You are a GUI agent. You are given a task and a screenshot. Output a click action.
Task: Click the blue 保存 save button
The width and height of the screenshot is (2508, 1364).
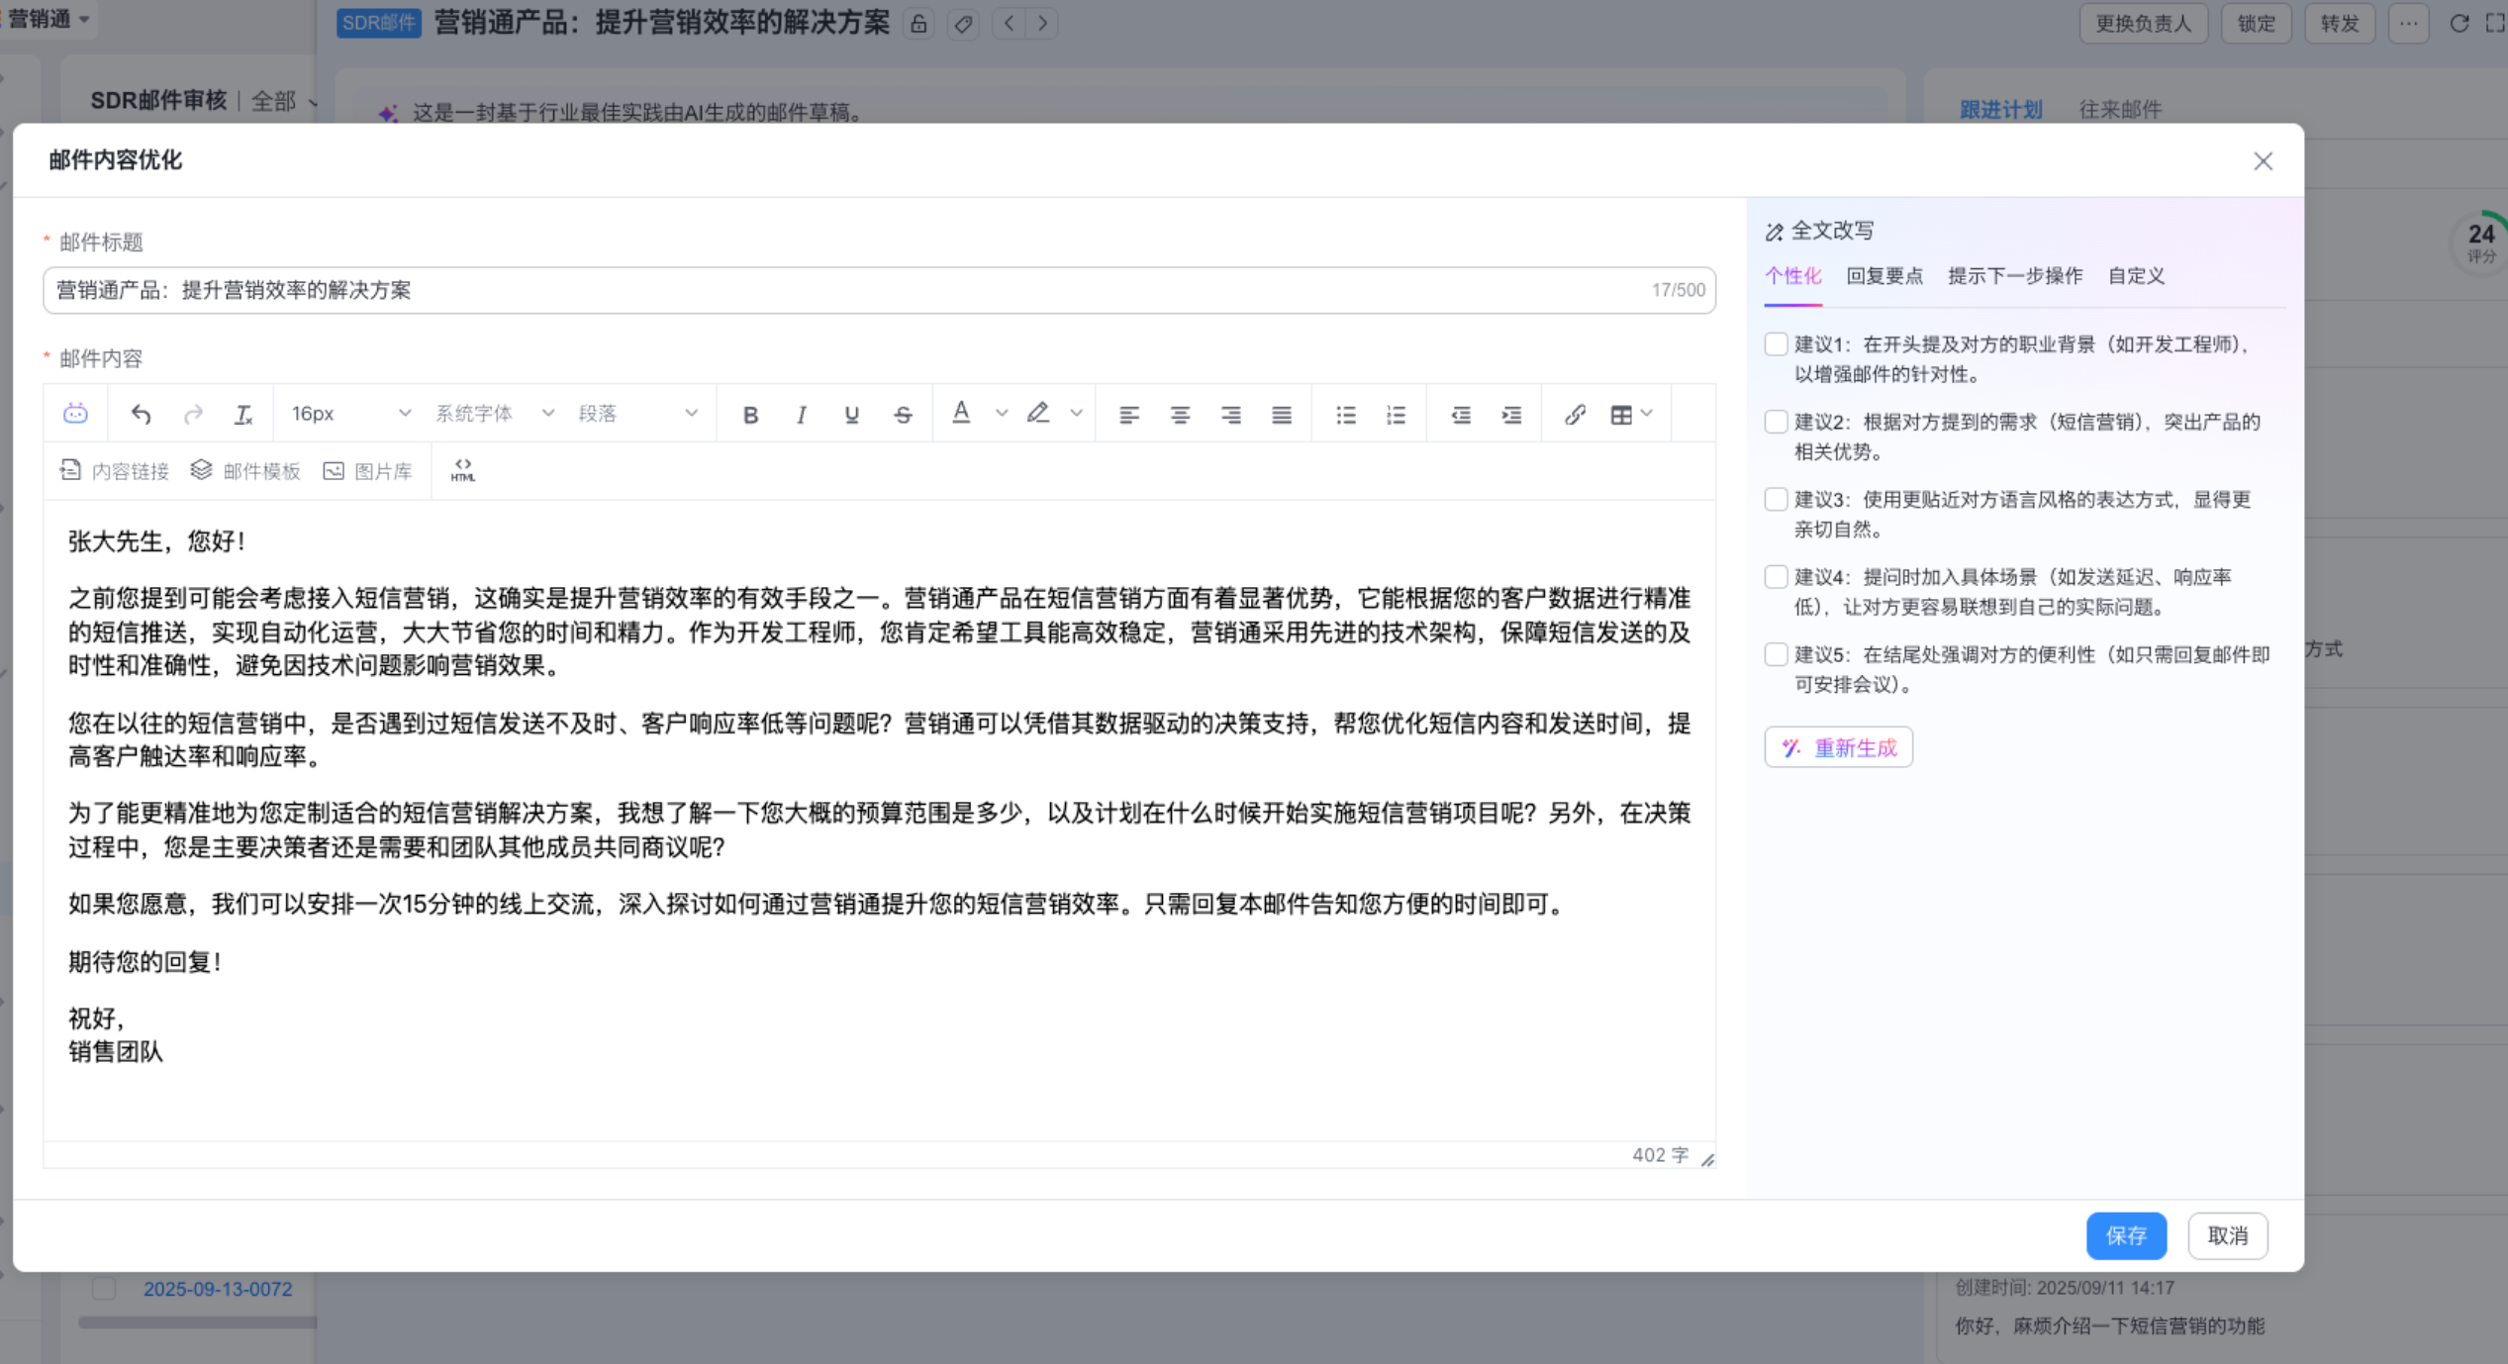coord(2125,1235)
